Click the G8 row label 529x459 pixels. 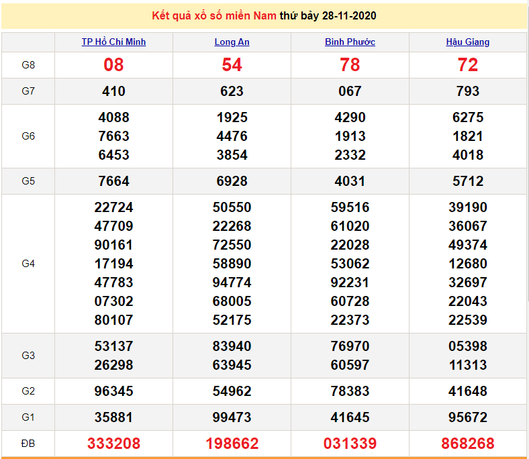click(x=28, y=65)
